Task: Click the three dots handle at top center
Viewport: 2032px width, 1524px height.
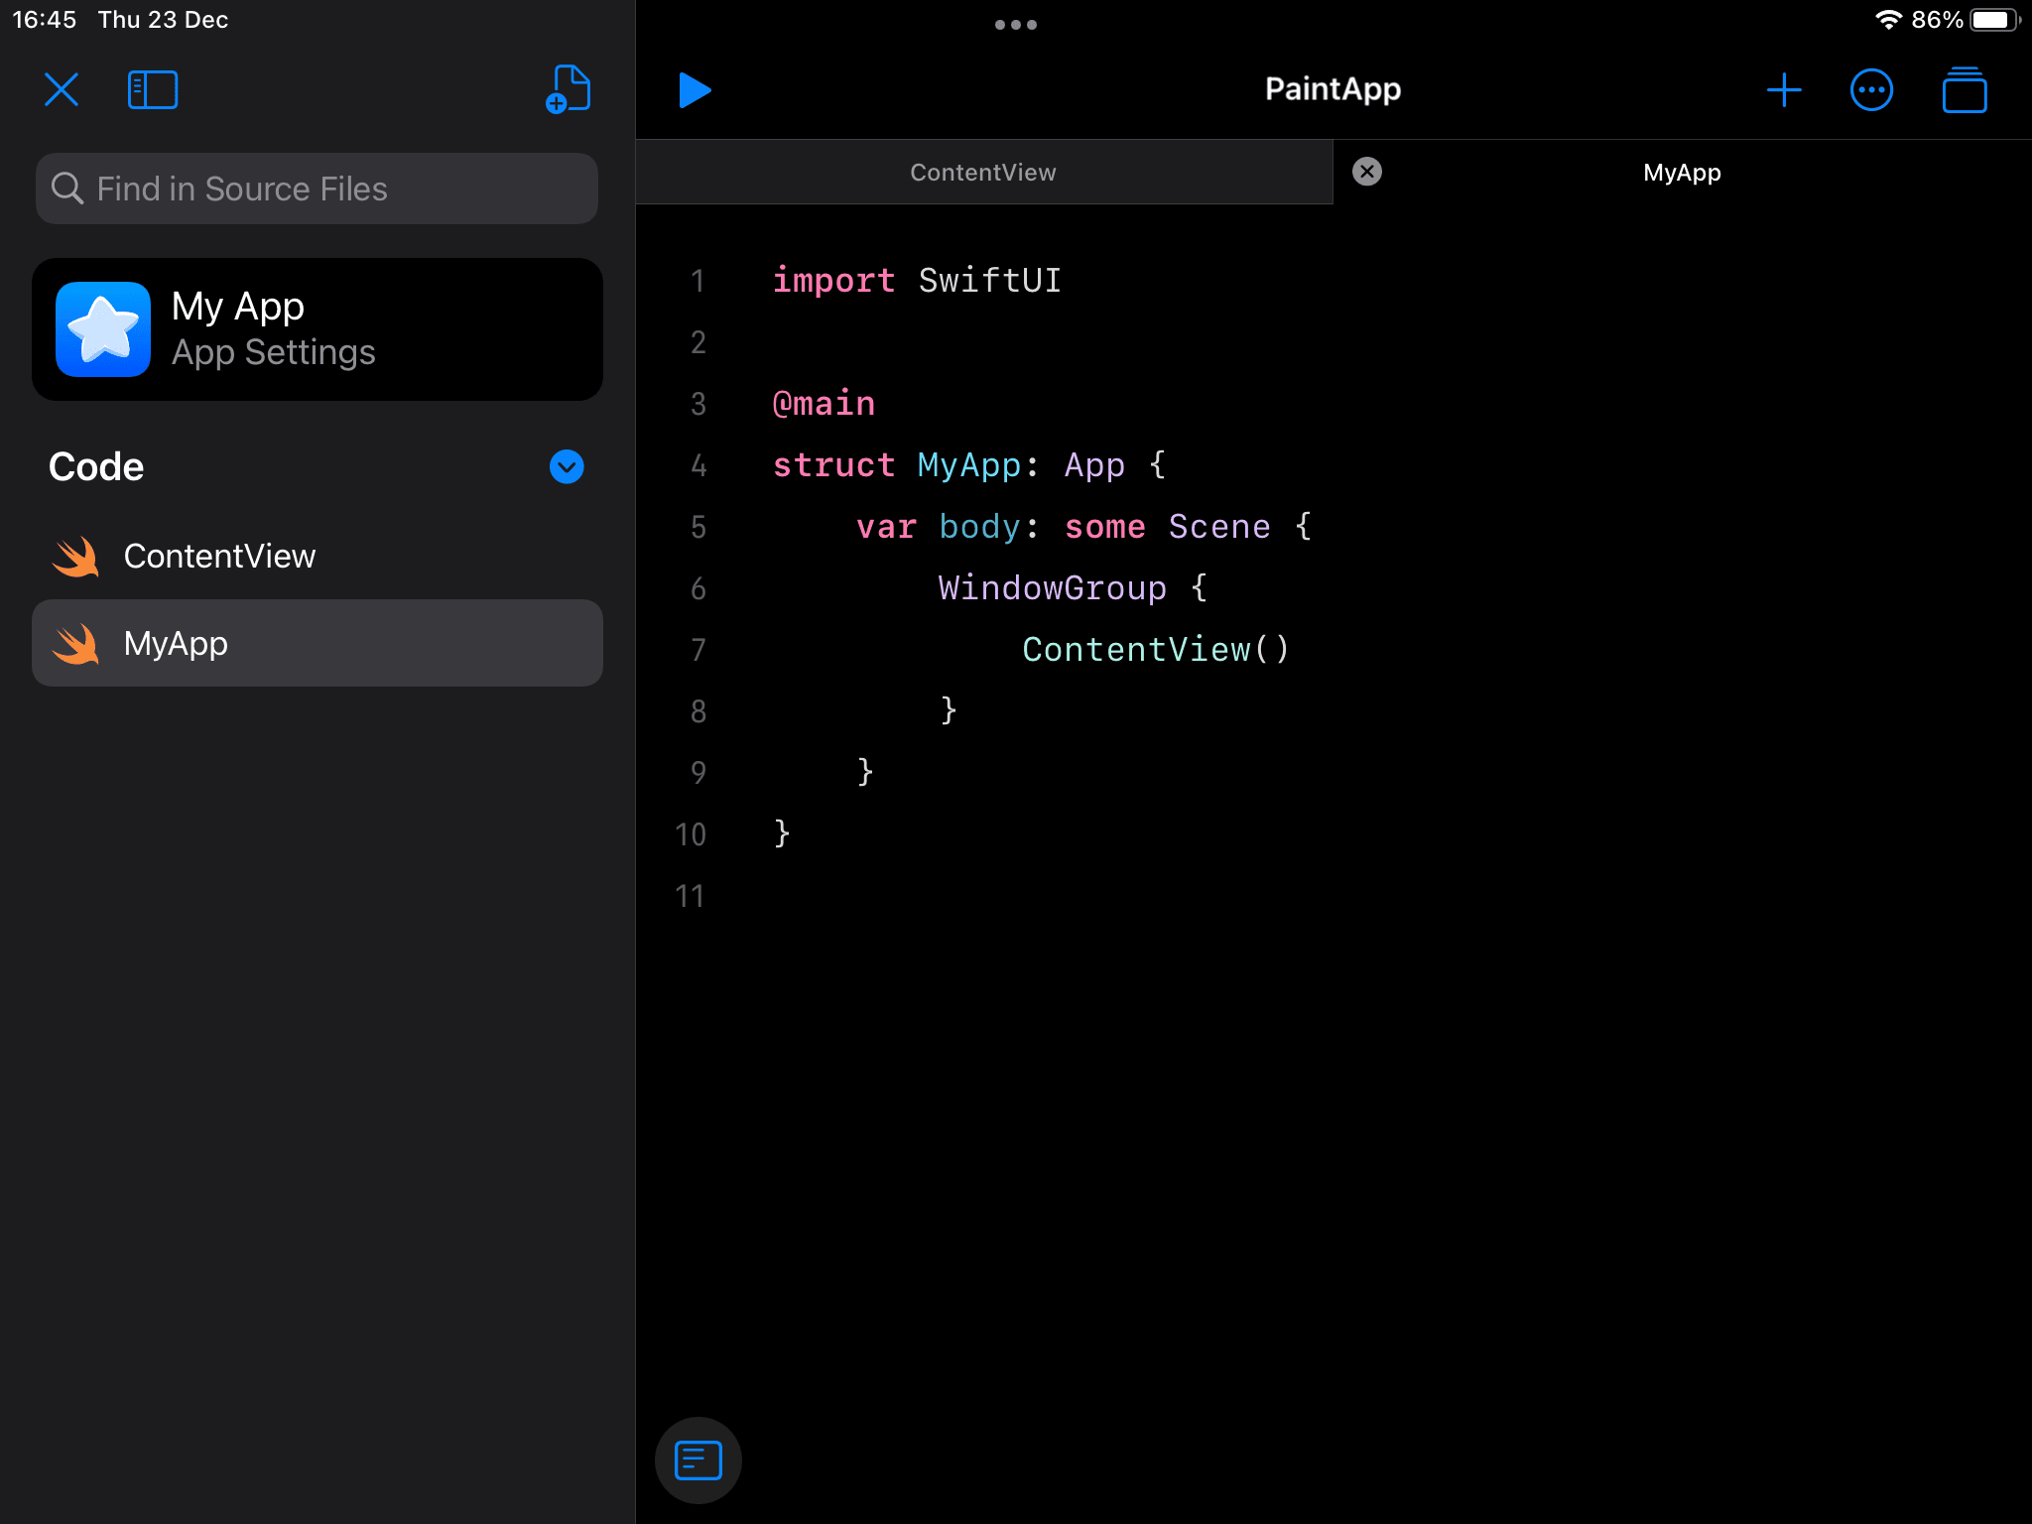Action: click(1014, 24)
